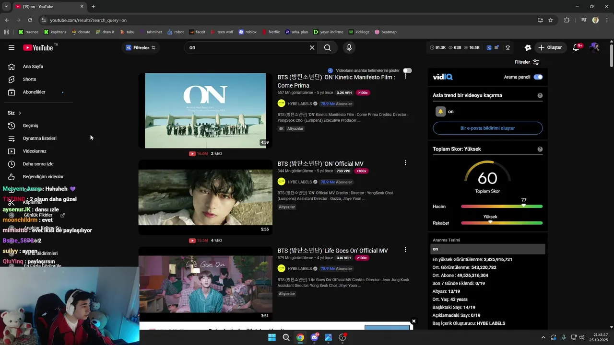This screenshot has height=345, width=614.
Task: Click the search input field containing 'on'
Action: [x=247, y=47]
